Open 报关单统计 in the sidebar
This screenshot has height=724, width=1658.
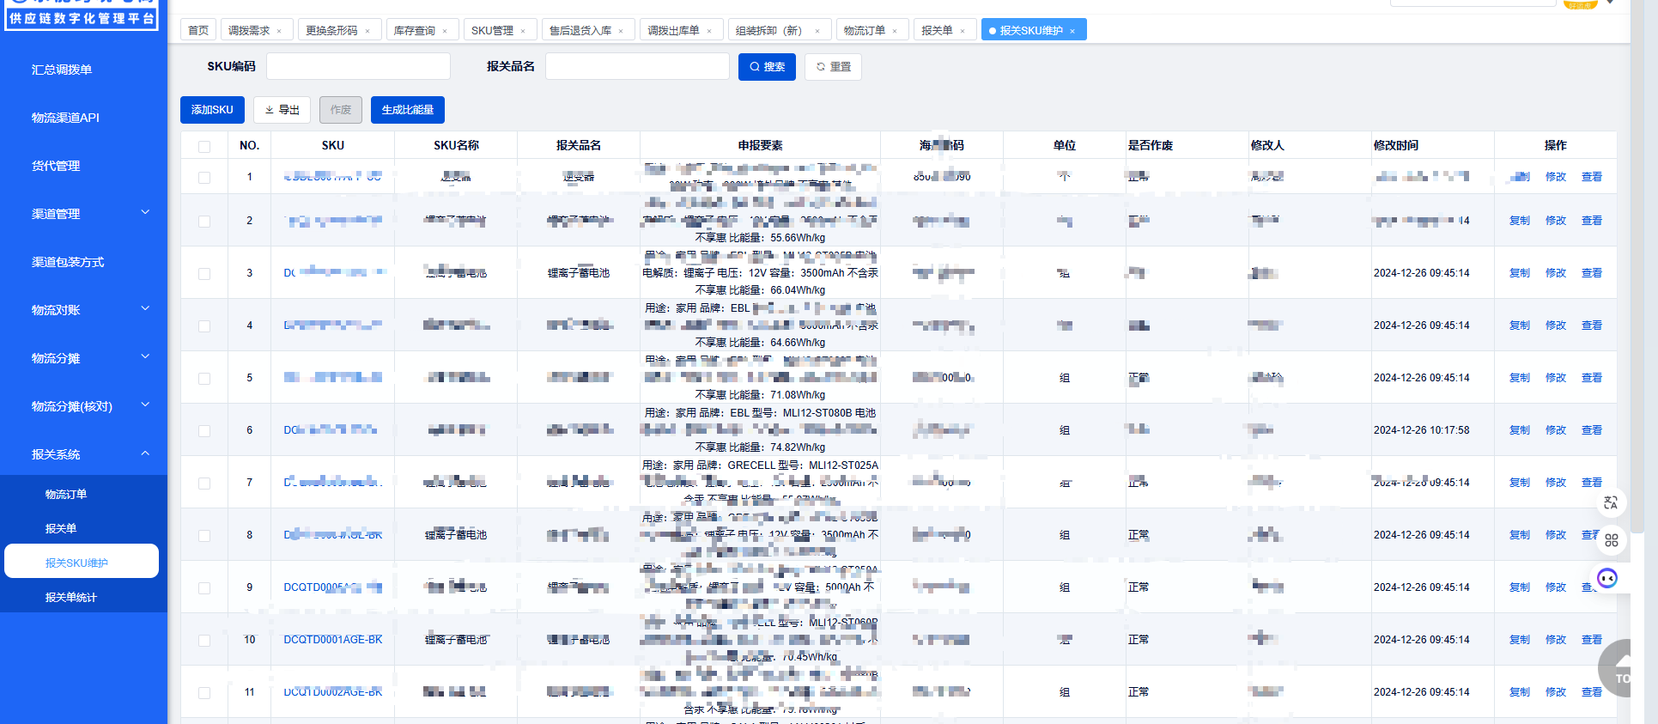[x=71, y=598]
